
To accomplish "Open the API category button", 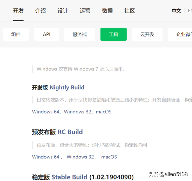I will pos(46,34).
